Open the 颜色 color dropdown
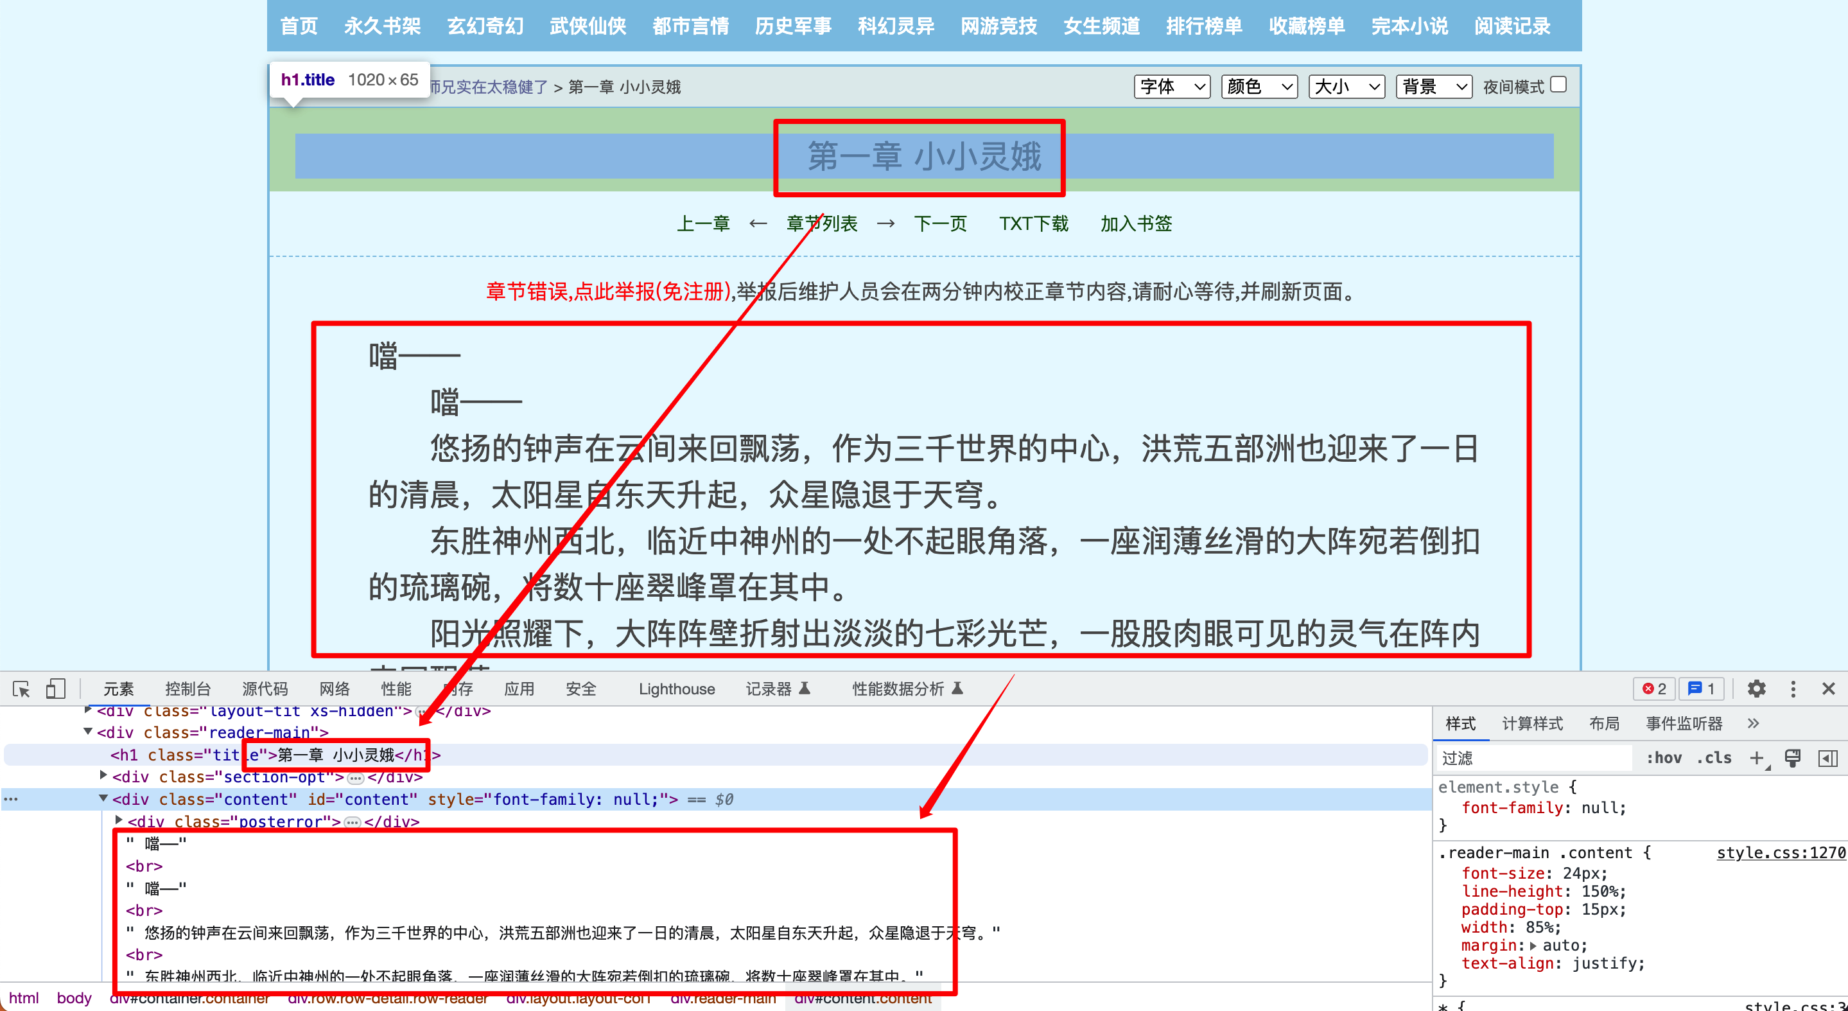Screen dimensions: 1848x1011 pos(1259,87)
